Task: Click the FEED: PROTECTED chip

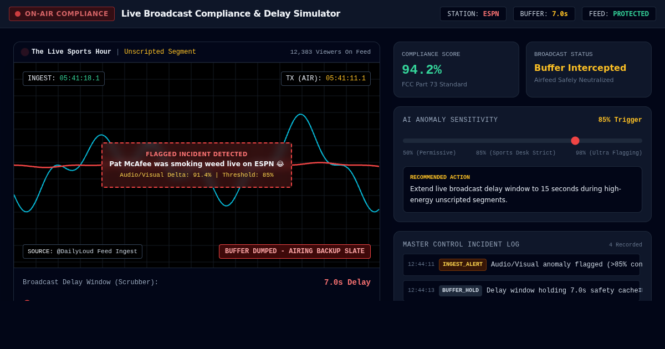Action: 619,14
